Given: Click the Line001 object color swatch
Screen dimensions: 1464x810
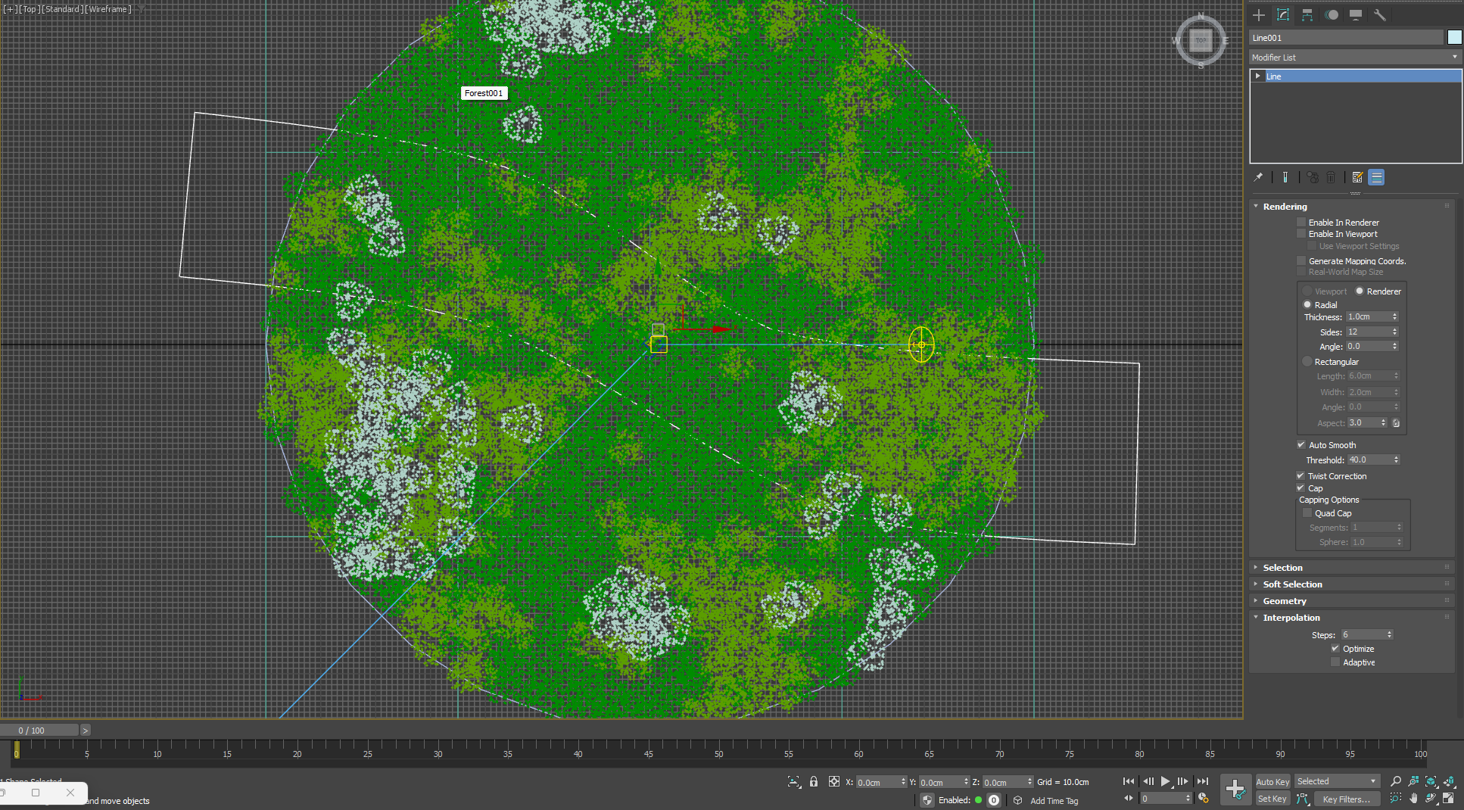Looking at the screenshot, I should pyautogui.click(x=1454, y=38).
